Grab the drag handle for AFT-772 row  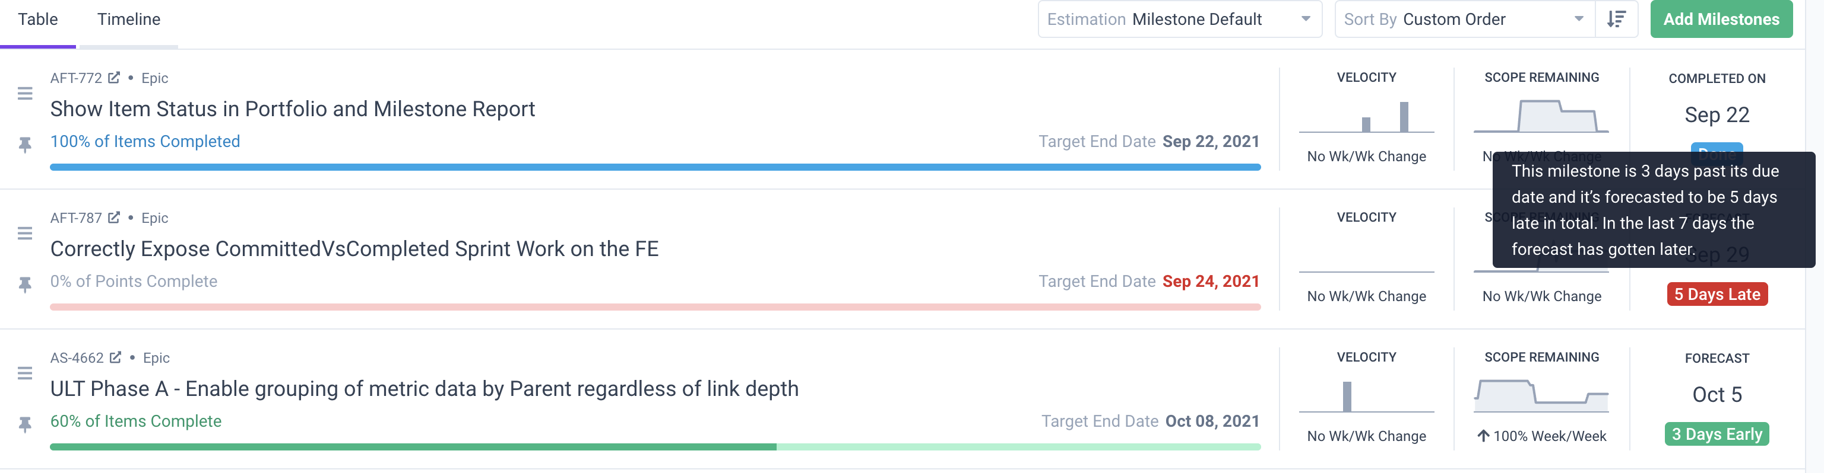[x=25, y=93]
